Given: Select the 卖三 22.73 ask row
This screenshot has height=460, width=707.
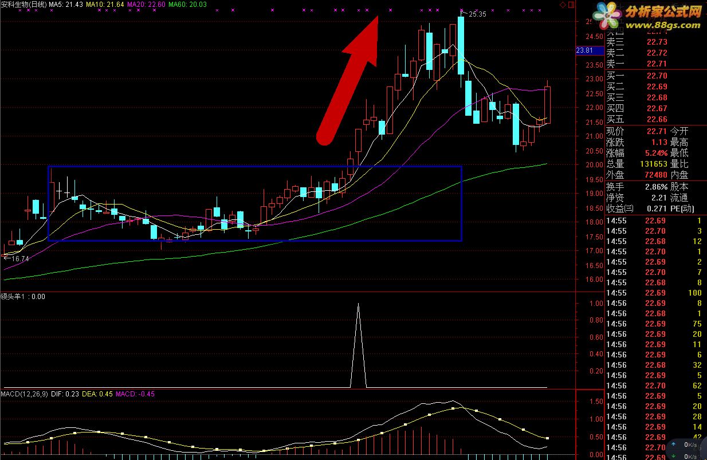Looking at the screenshot, I should tap(656, 42).
